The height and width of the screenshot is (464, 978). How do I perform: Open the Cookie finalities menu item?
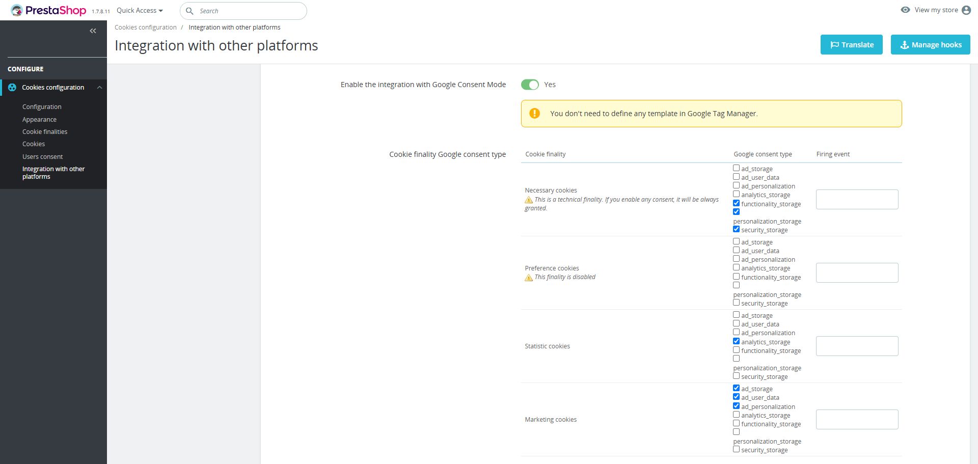point(45,132)
